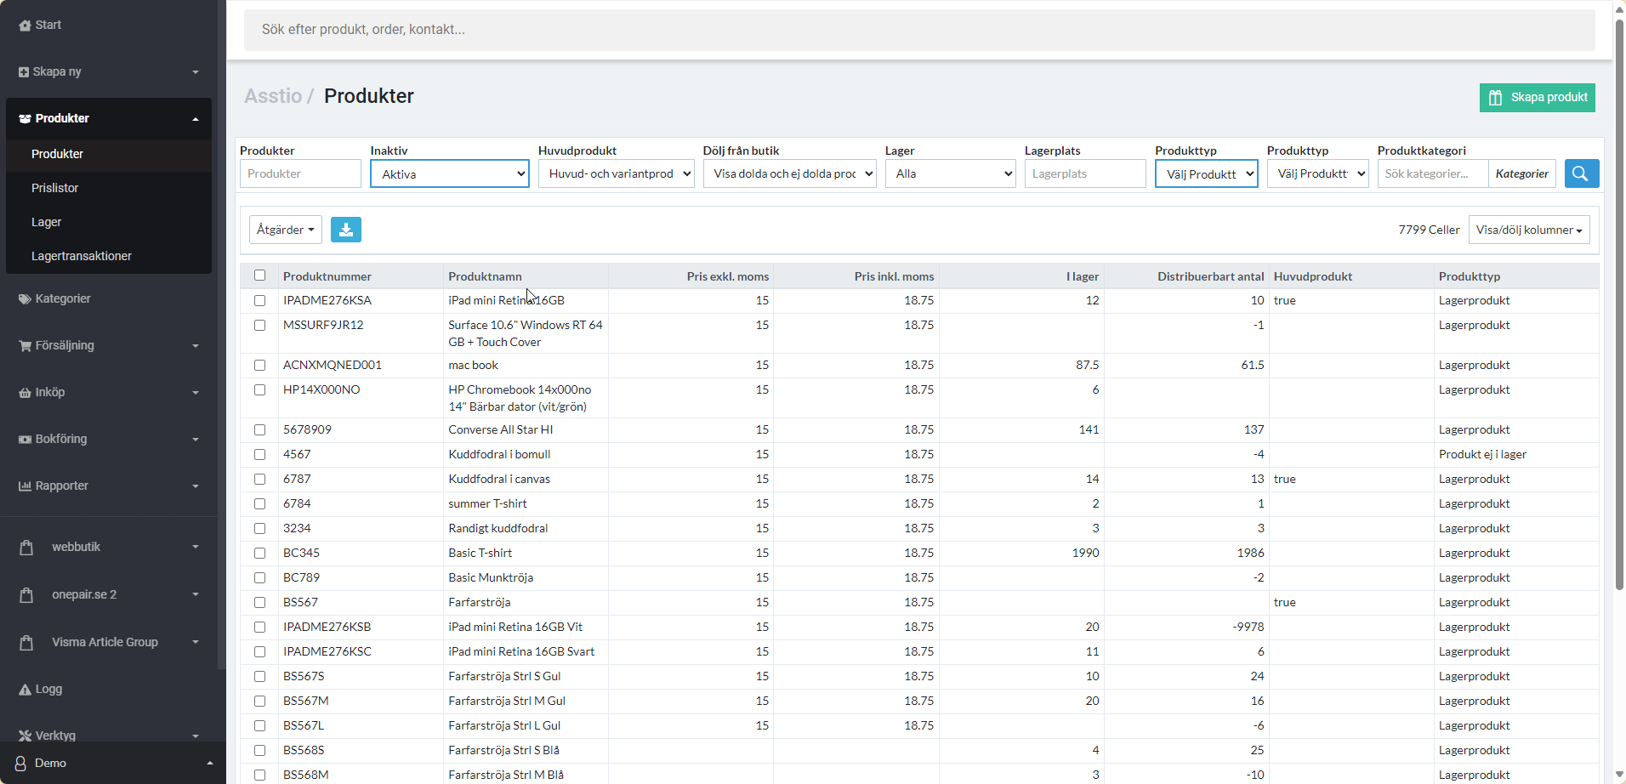Click the Försäljning cart icon

25,346
